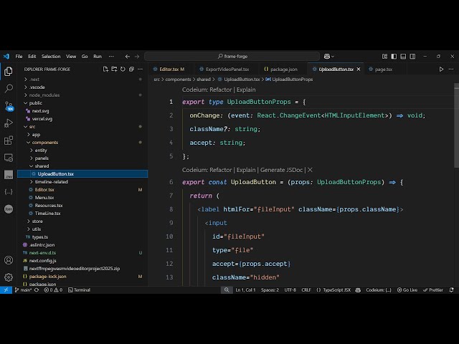Click the zoom magnifier in status bar
The height and width of the screenshot is (344, 459).
pos(227,290)
